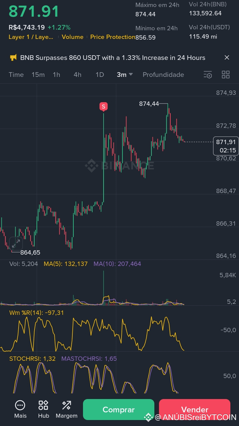
Task: Tap the +1.27% change value
Action: pos(59,27)
